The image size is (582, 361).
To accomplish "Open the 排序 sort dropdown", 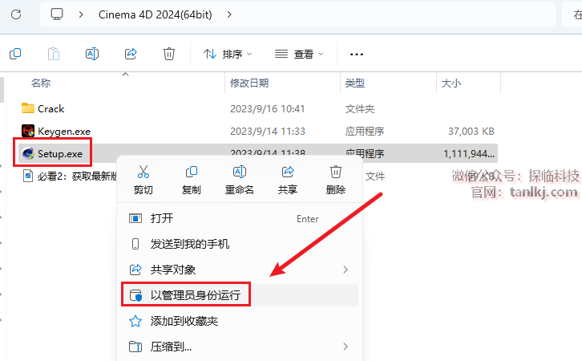I will [x=228, y=55].
